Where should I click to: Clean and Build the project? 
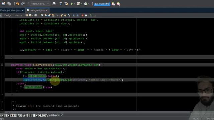66,4
